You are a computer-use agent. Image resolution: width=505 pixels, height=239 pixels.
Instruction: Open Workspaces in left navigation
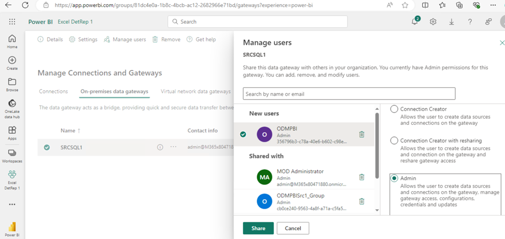12,155
